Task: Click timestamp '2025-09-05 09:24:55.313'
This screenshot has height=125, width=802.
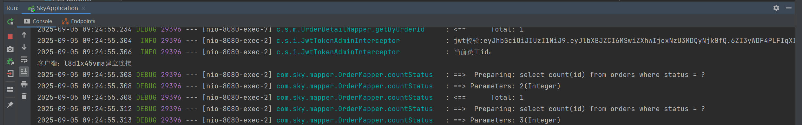Action: click(84, 120)
